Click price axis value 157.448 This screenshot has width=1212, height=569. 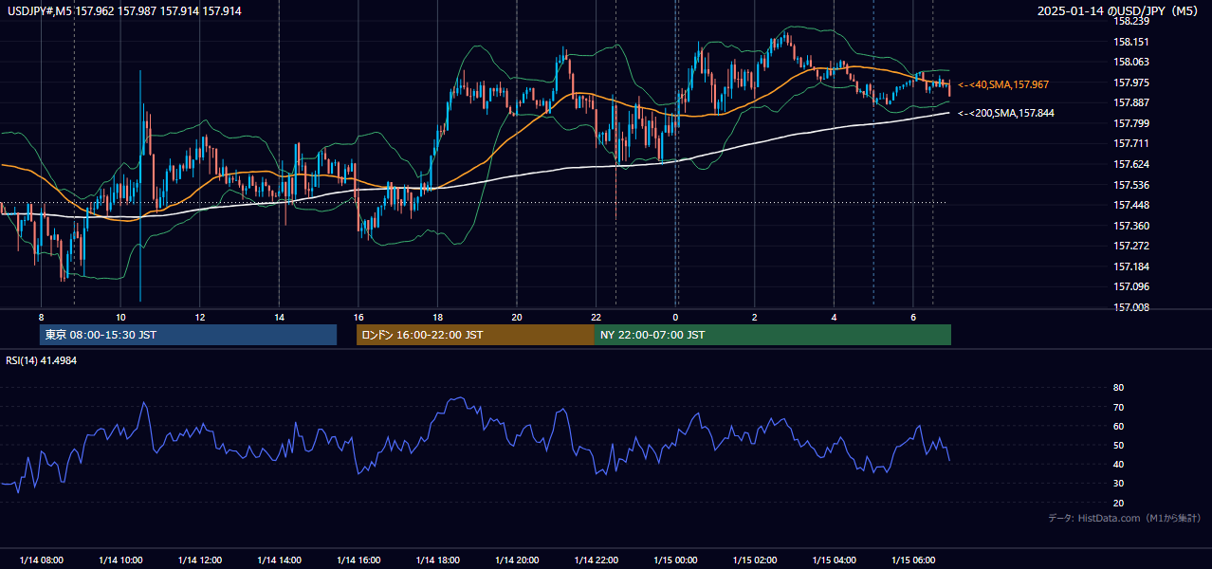pos(1132,206)
